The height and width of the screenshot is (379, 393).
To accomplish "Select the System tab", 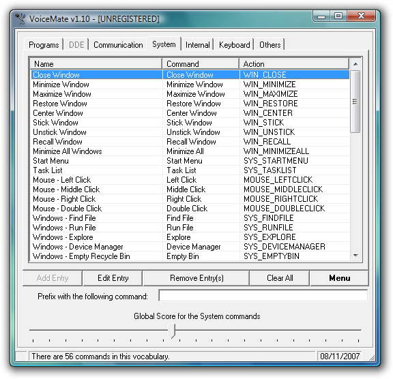I will (164, 44).
